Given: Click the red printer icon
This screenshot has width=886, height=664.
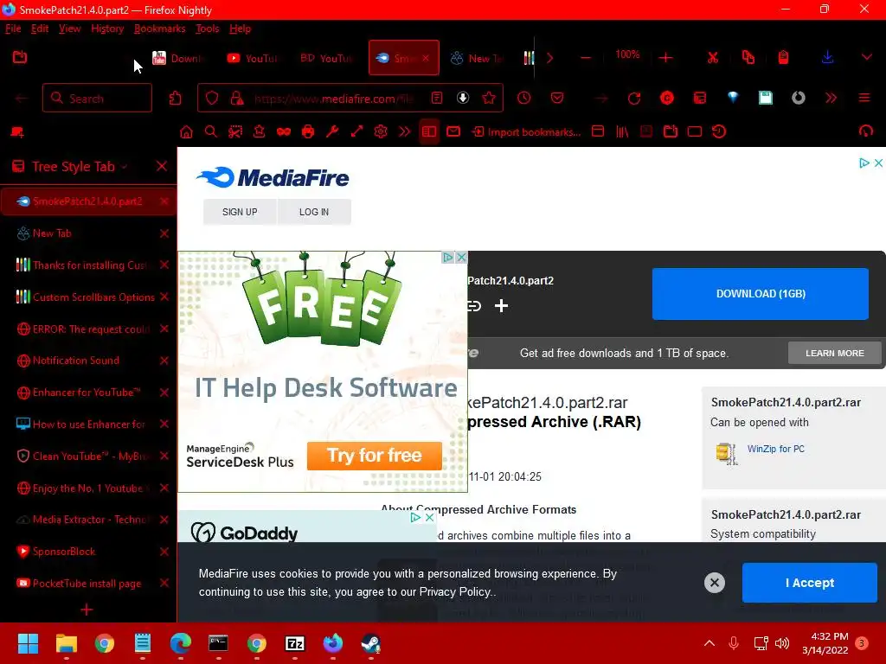Looking at the screenshot, I should [308, 131].
